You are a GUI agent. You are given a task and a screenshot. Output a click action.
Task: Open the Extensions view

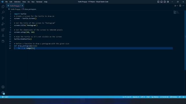click(3, 29)
